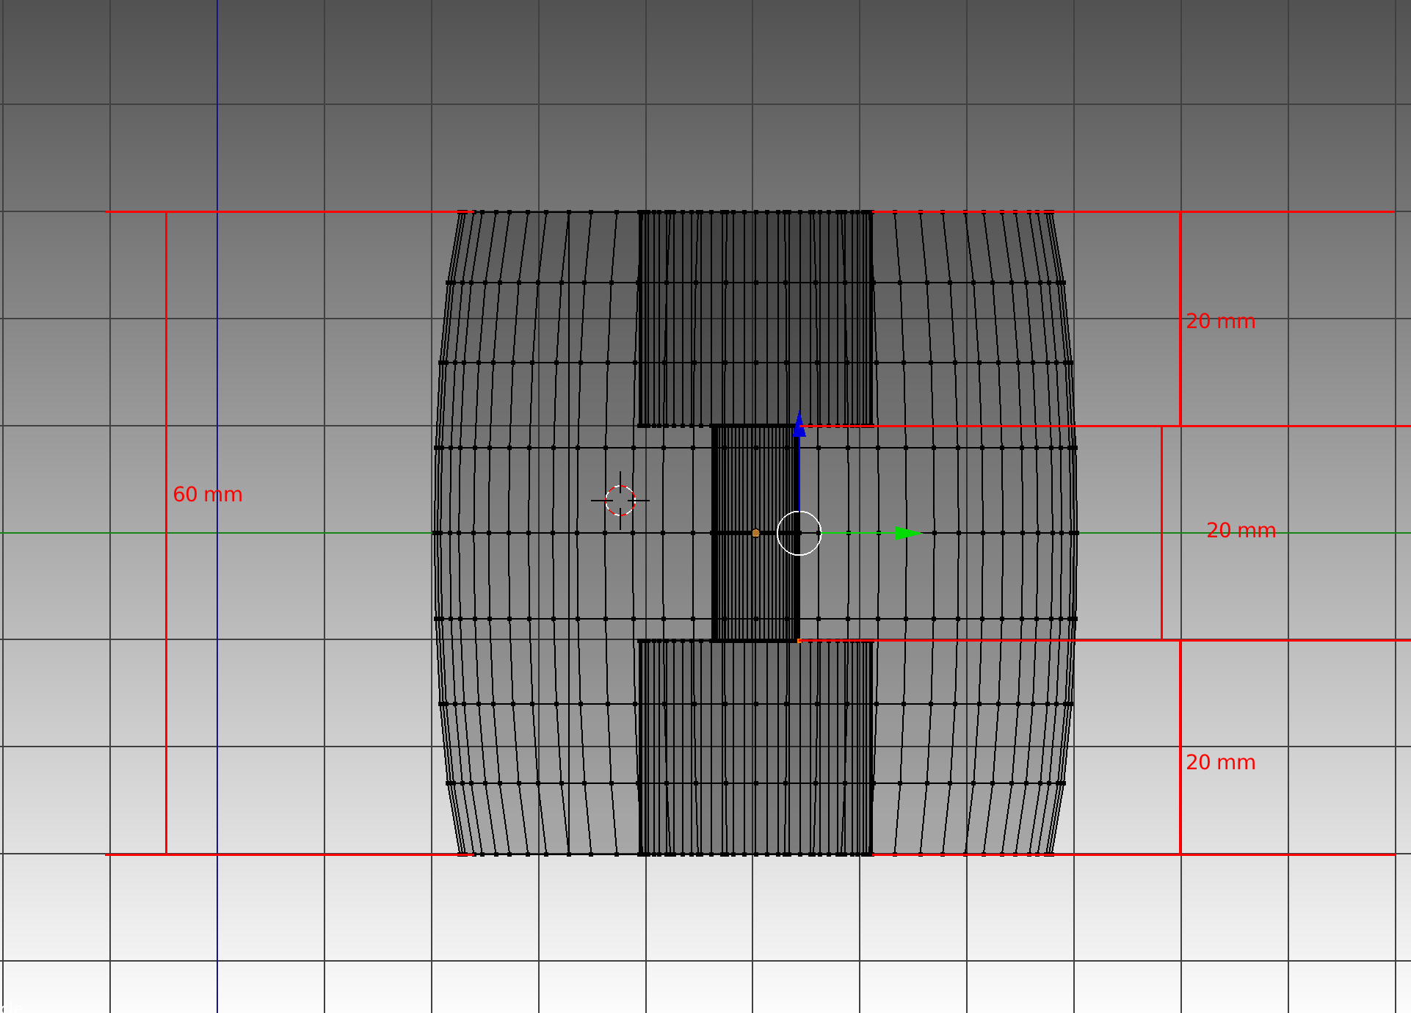Click the middle "20 mm" measurement label
This screenshot has width=1411, height=1013.
pyautogui.click(x=1241, y=531)
